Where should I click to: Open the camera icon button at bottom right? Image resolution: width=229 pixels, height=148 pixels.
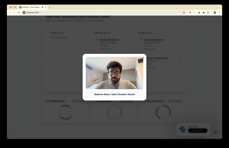tap(215, 132)
